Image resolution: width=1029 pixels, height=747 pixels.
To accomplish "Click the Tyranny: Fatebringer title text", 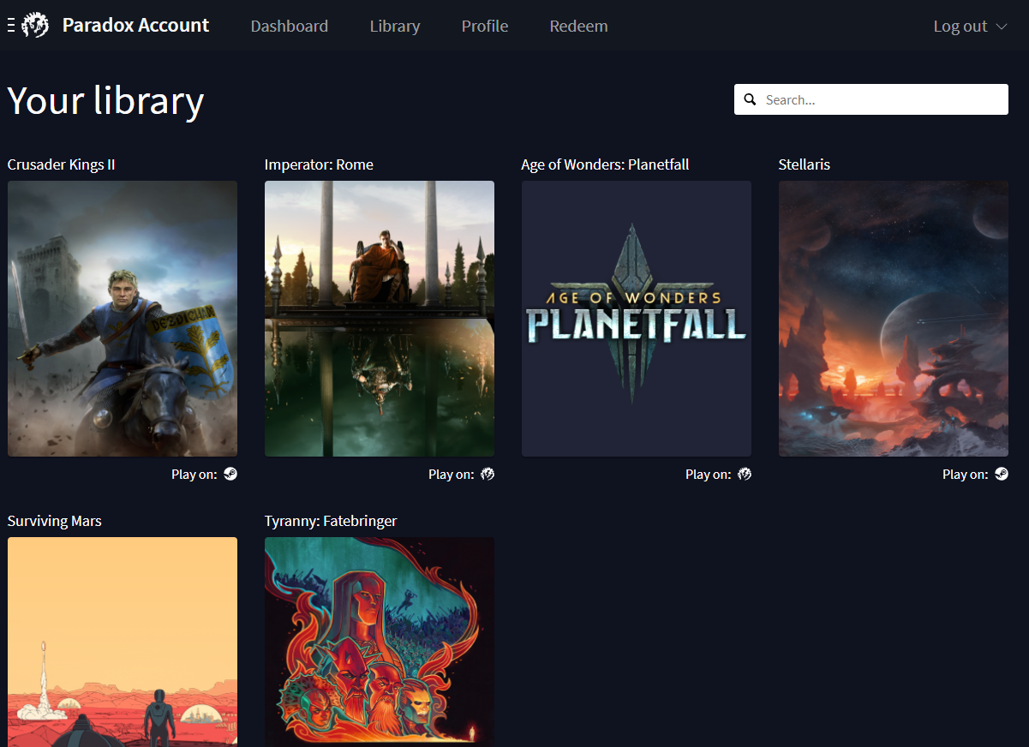I will click(331, 521).
